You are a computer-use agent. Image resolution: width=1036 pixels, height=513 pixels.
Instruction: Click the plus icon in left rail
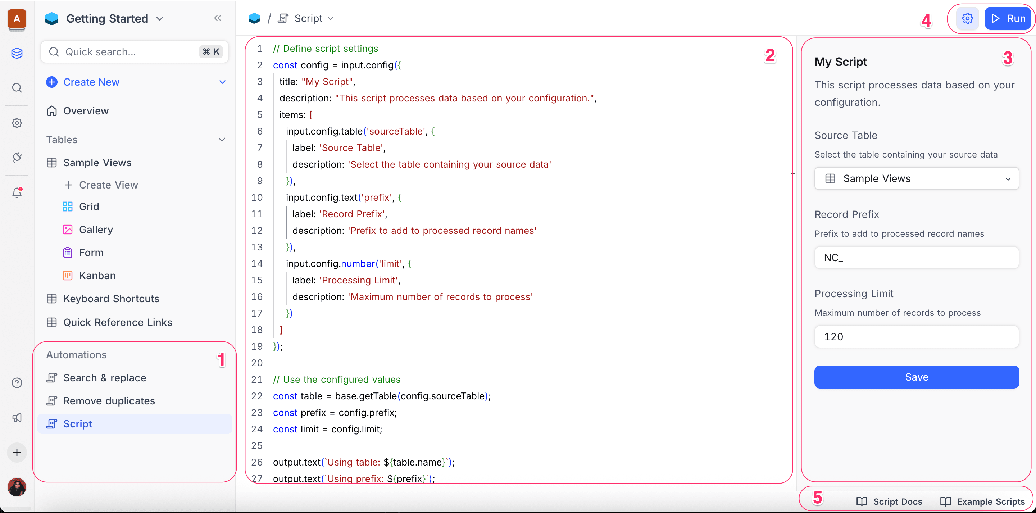17,453
